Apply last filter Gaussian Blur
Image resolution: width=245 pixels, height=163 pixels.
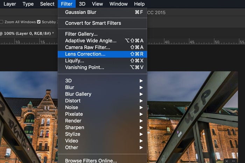click(x=102, y=12)
